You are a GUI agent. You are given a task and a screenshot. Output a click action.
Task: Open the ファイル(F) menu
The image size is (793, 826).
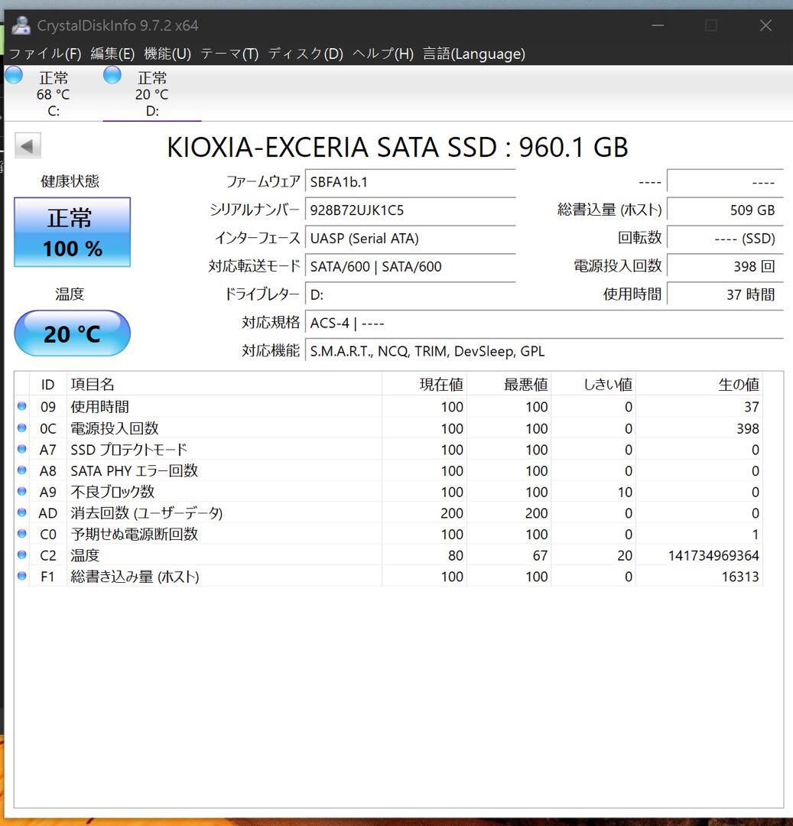(x=45, y=54)
